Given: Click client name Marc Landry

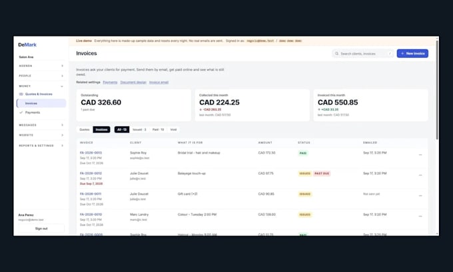Looking at the screenshot, I should [139, 214].
